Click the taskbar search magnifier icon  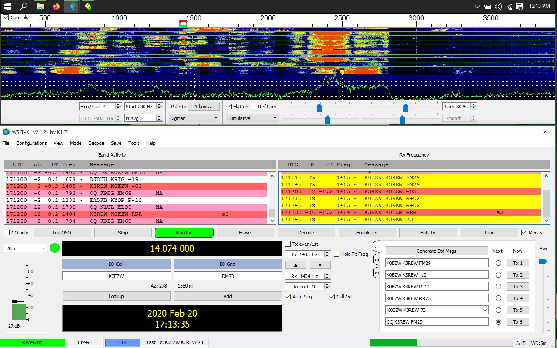click(24, 7)
